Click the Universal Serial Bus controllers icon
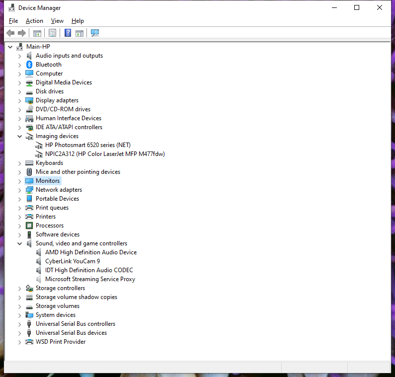 29,324
